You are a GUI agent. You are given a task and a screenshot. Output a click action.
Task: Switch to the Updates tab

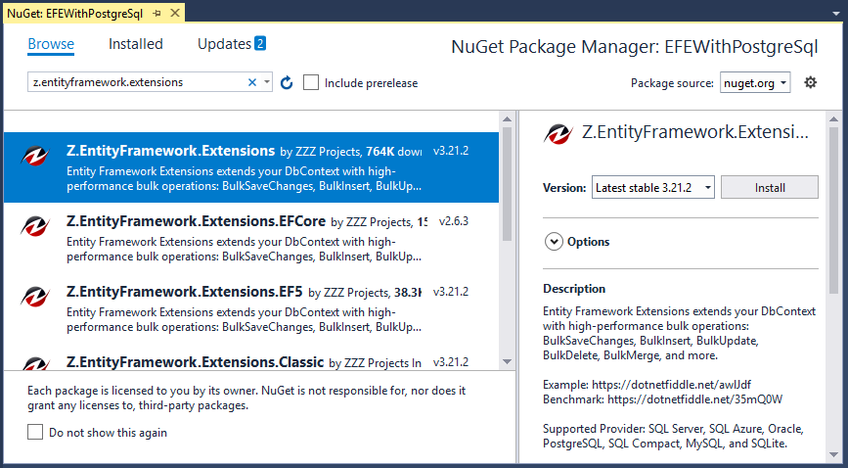[x=224, y=44]
